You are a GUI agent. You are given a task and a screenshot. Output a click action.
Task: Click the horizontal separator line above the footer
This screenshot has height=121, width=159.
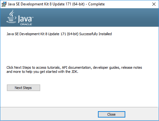click(x=79, y=107)
